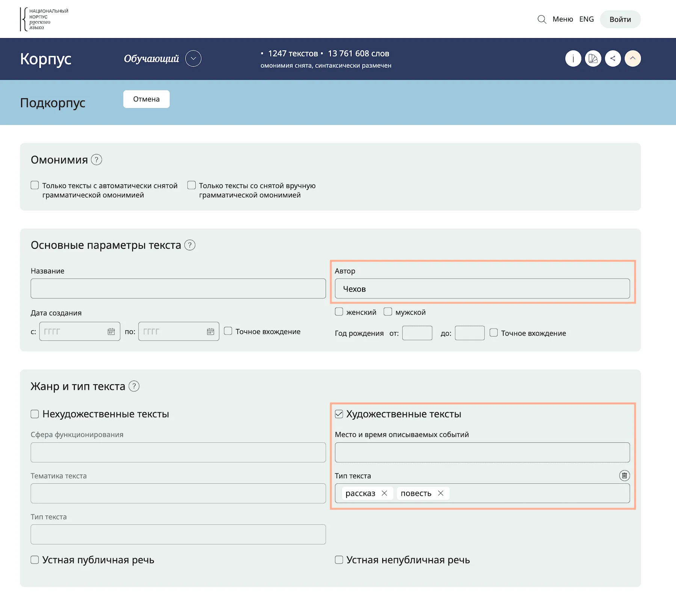Click birth year 'от' field

(417, 333)
